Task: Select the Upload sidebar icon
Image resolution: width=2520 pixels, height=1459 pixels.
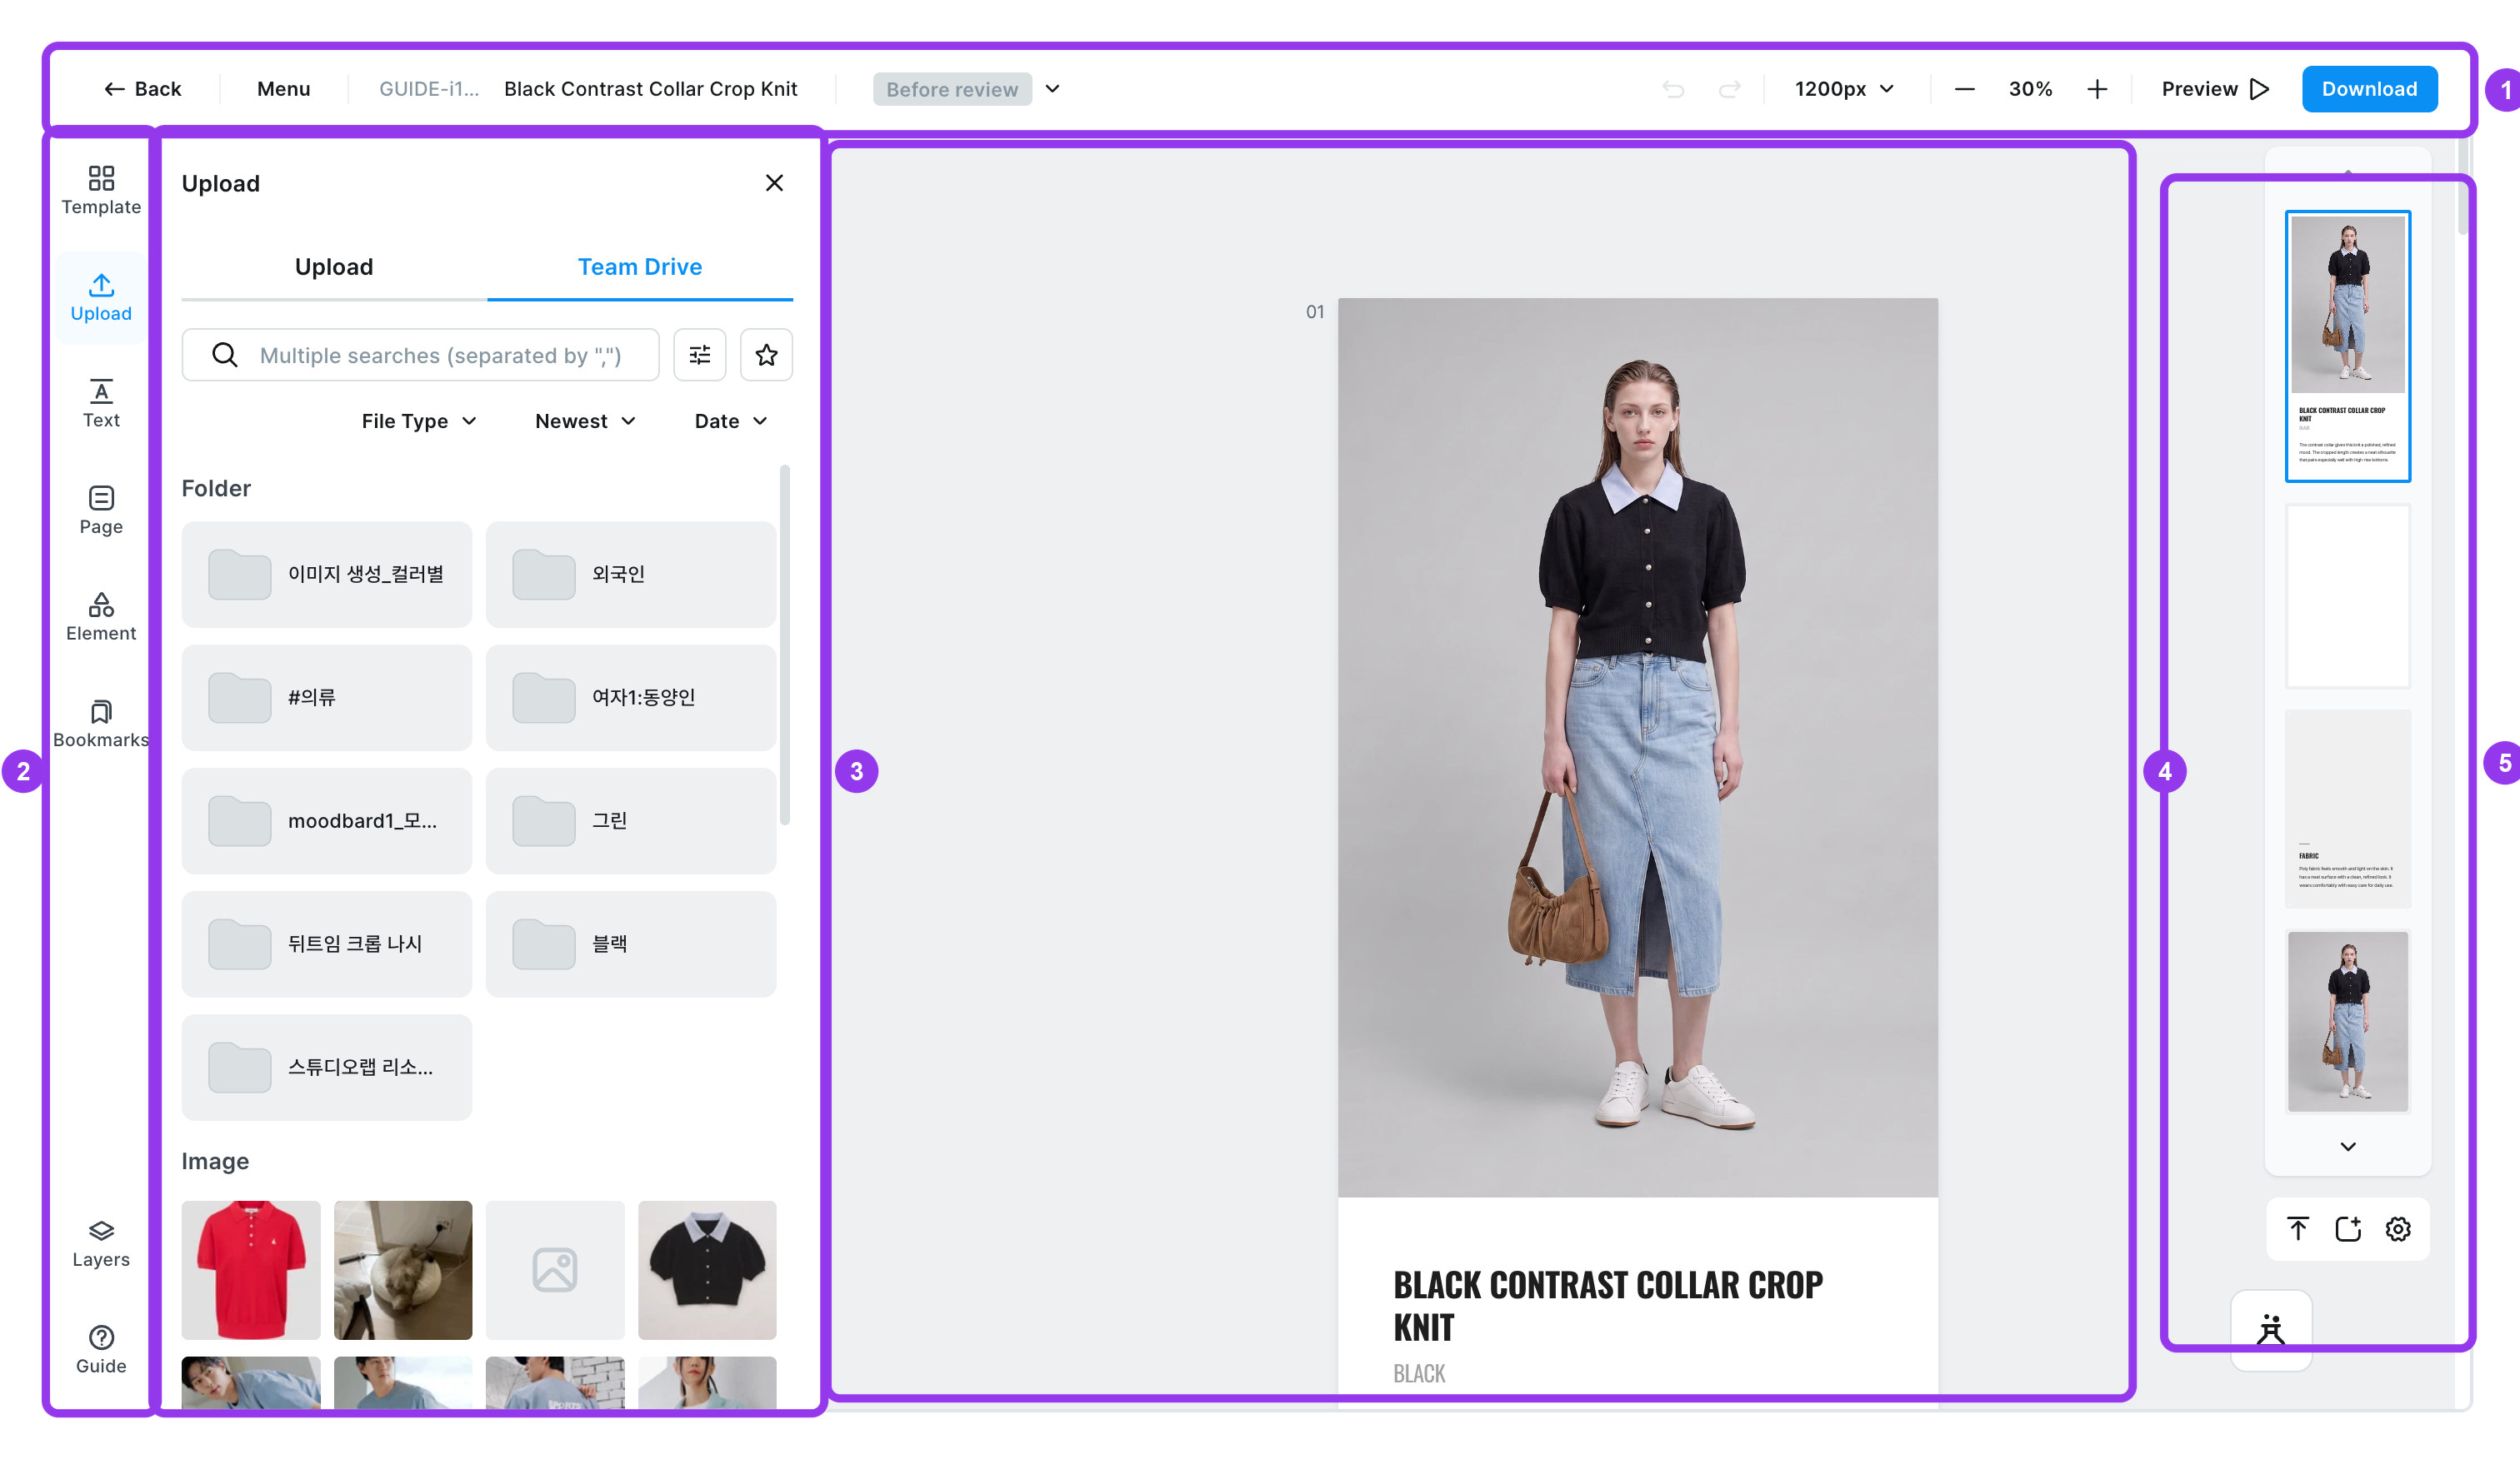Action: point(101,296)
